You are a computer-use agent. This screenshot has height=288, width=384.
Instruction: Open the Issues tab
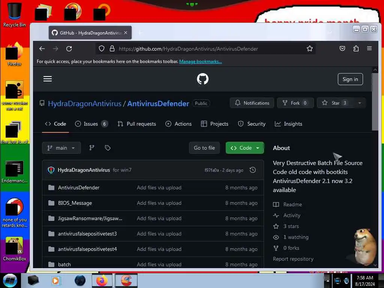(91, 124)
